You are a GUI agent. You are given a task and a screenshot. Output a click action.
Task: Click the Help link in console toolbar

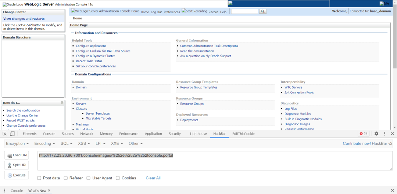[x=223, y=12]
